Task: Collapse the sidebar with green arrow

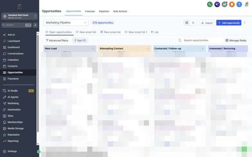Action: 39,152
